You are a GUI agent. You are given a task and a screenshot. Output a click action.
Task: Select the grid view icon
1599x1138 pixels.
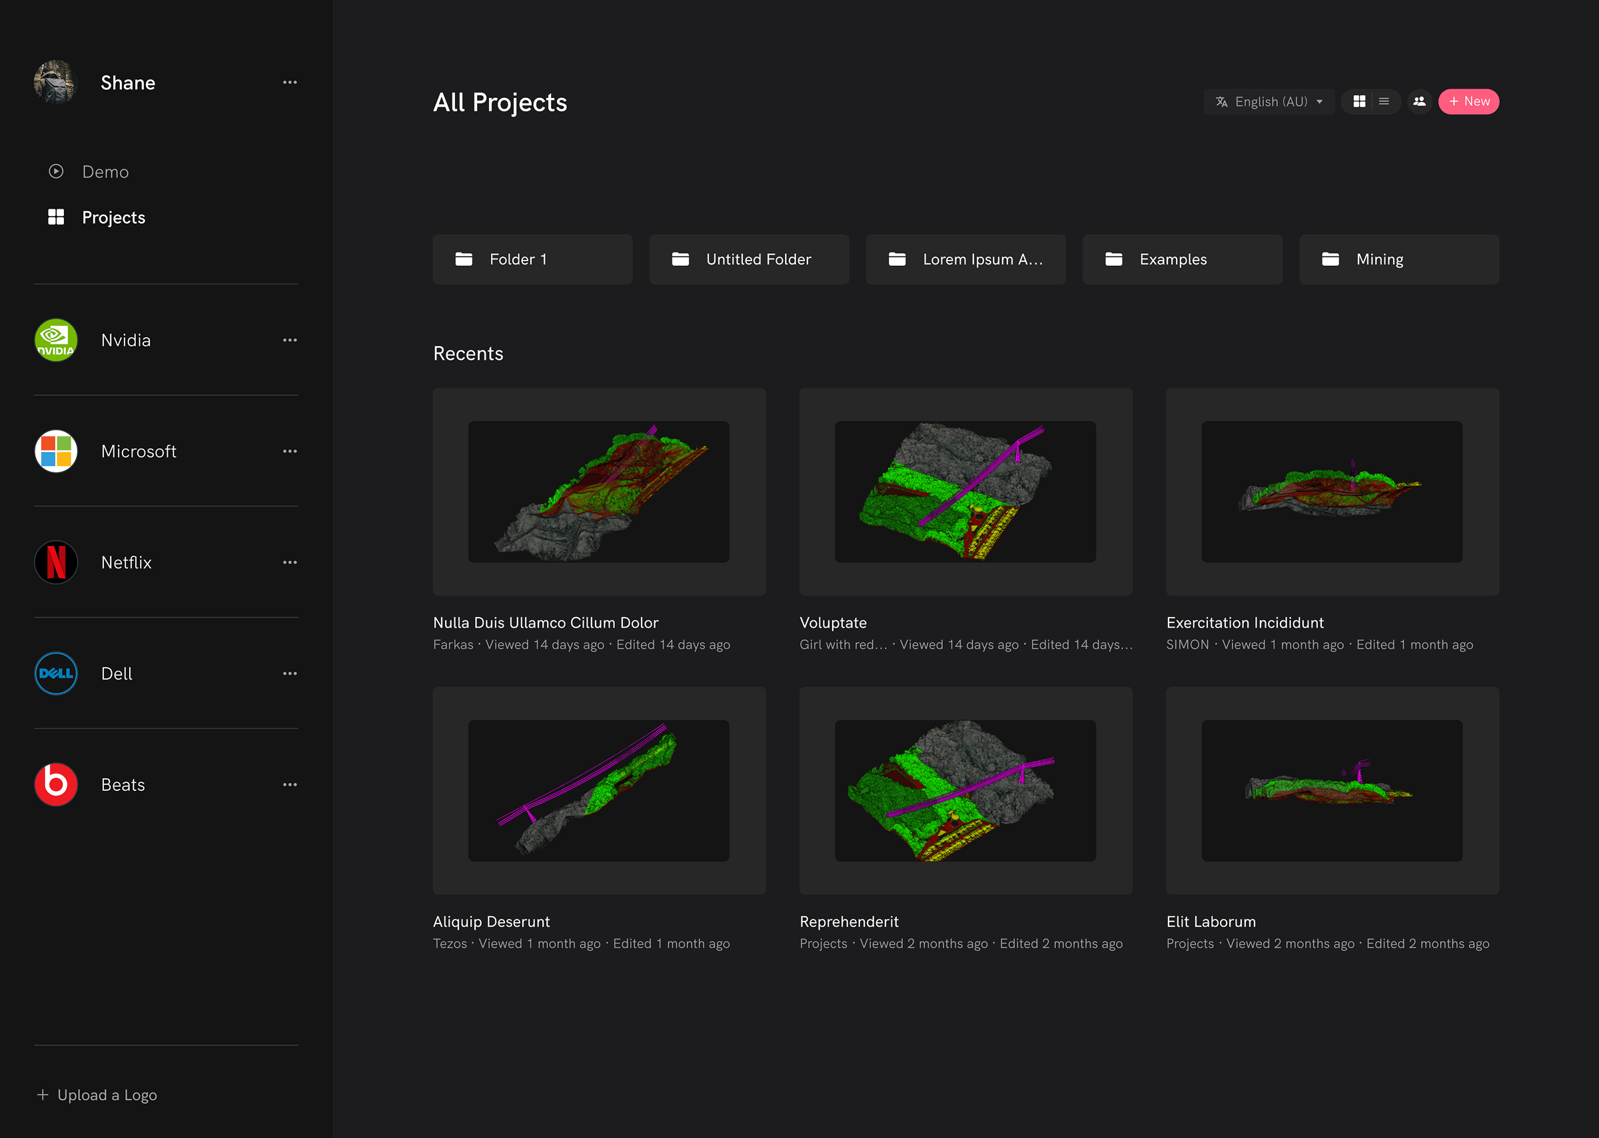point(1358,101)
